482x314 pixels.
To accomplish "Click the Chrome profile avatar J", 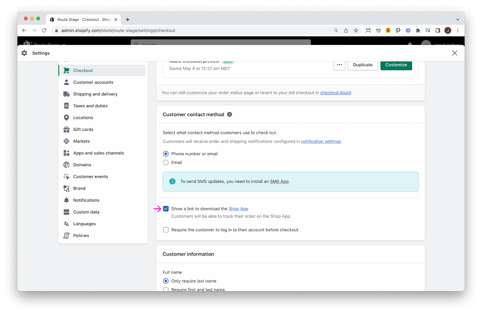I will [x=448, y=30].
